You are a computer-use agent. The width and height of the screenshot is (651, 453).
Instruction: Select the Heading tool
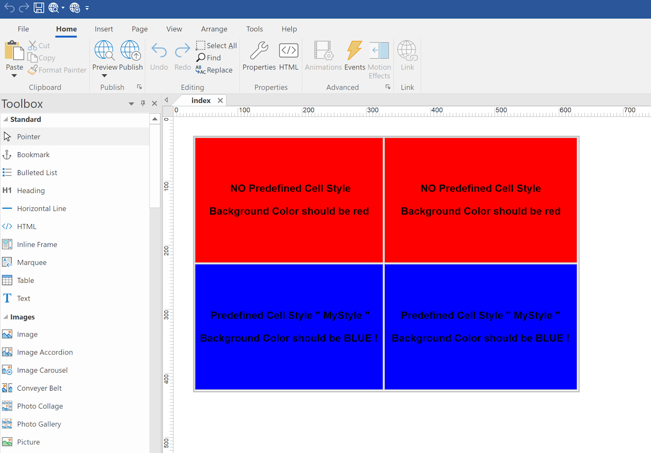(75, 190)
